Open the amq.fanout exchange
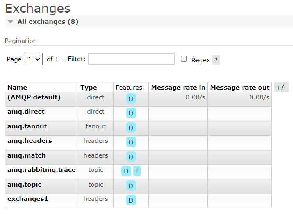 pos(27,126)
